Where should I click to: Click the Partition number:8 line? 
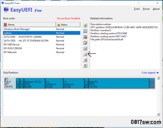(x=101, y=30)
